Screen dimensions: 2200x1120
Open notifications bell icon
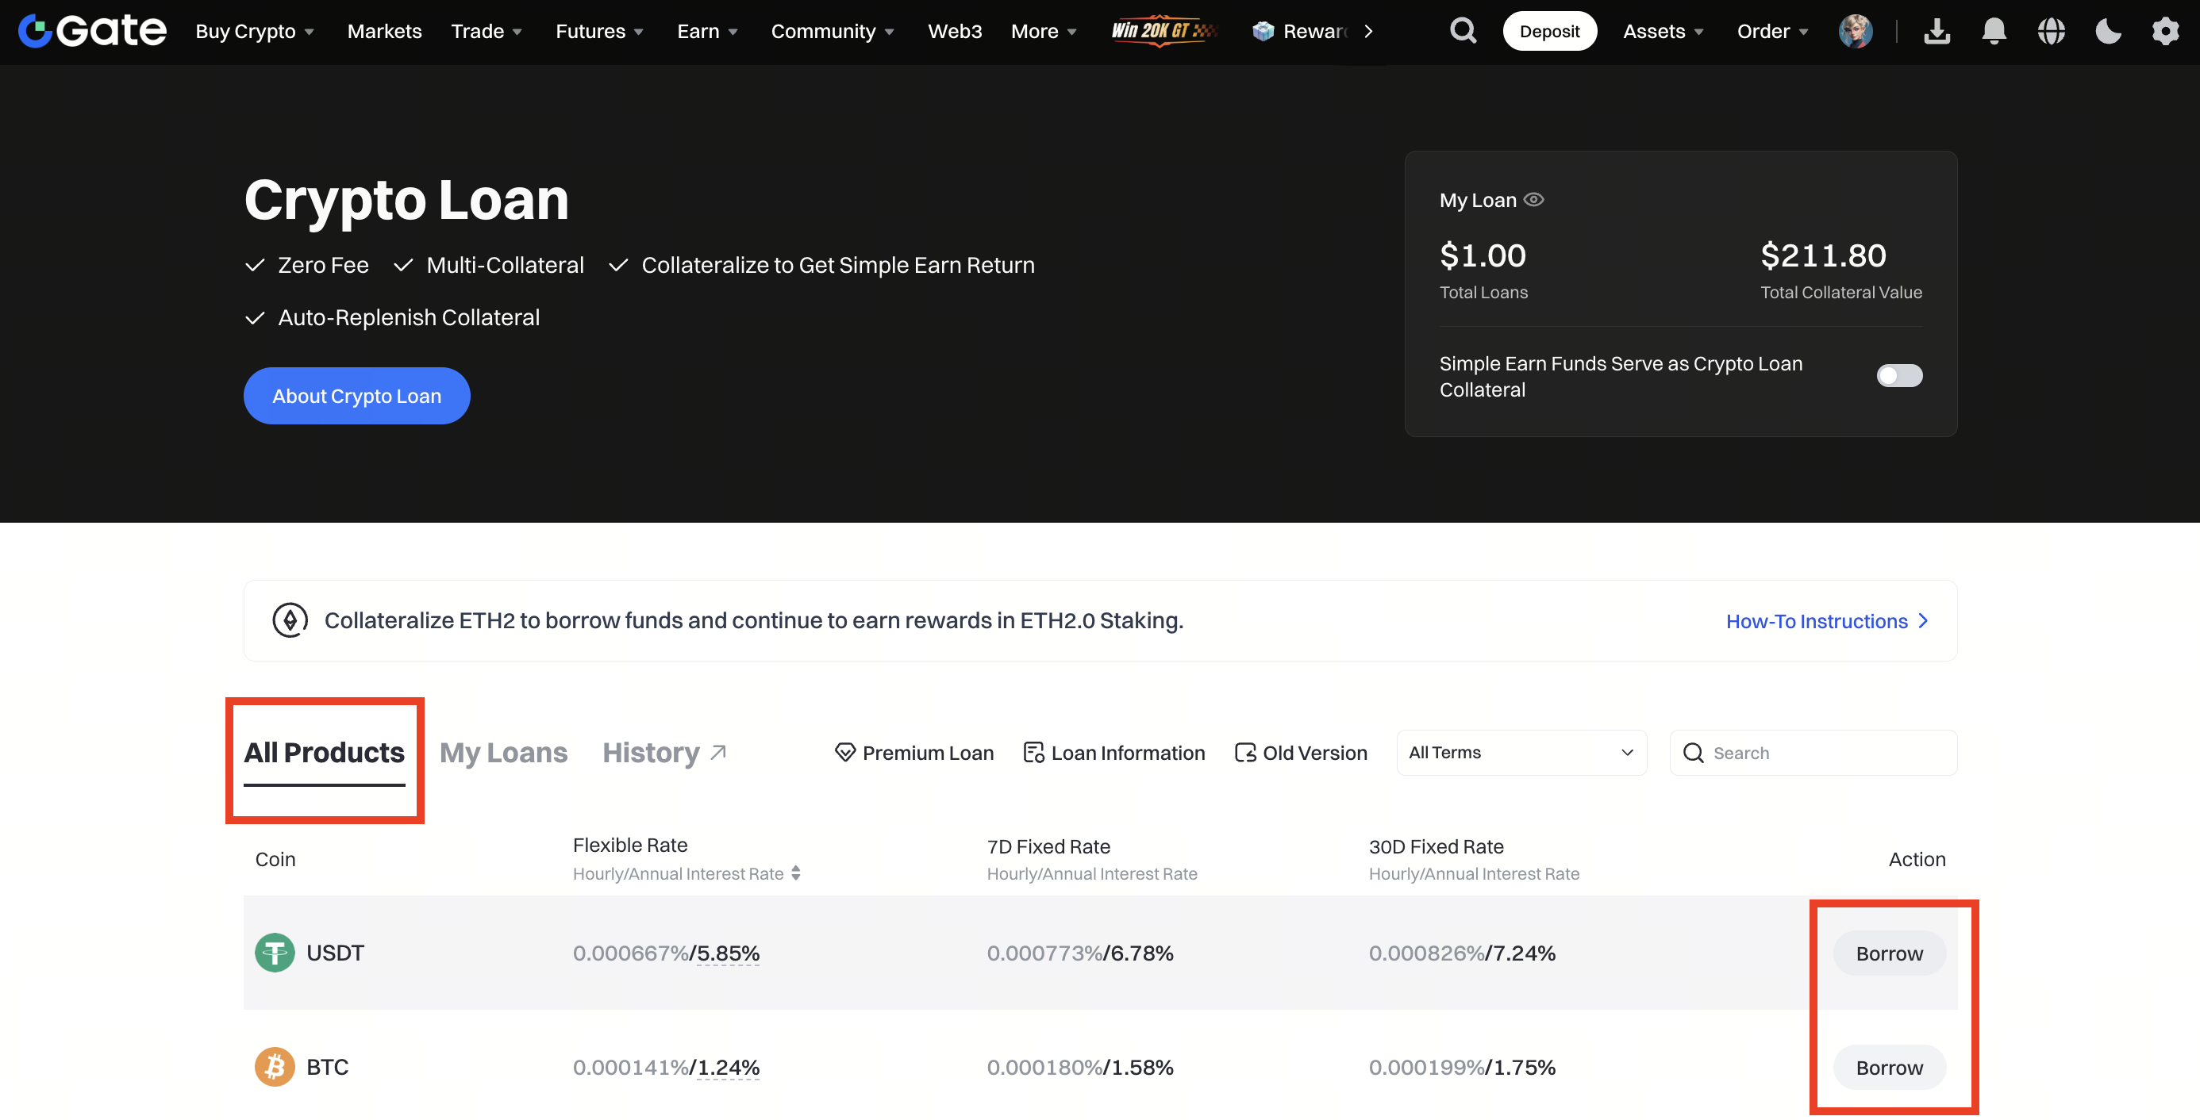pyautogui.click(x=1994, y=32)
